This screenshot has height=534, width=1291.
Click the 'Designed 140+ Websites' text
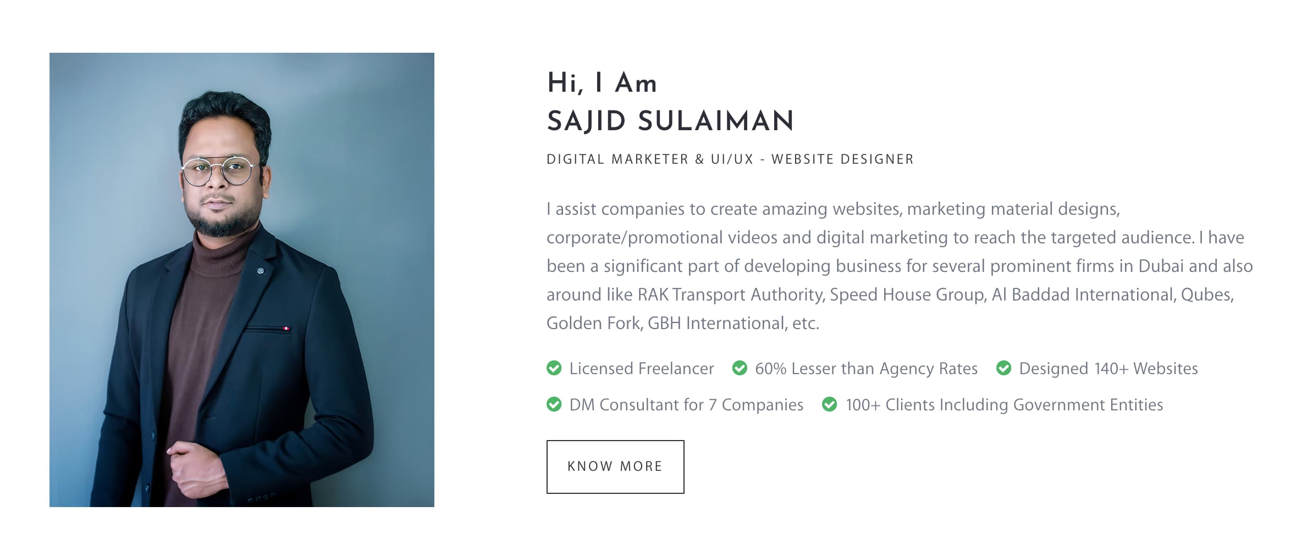[x=1108, y=369]
